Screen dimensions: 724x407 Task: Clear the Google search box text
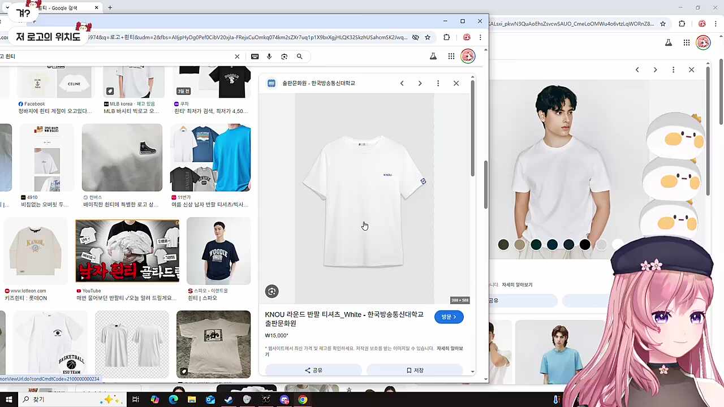click(237, 57)
